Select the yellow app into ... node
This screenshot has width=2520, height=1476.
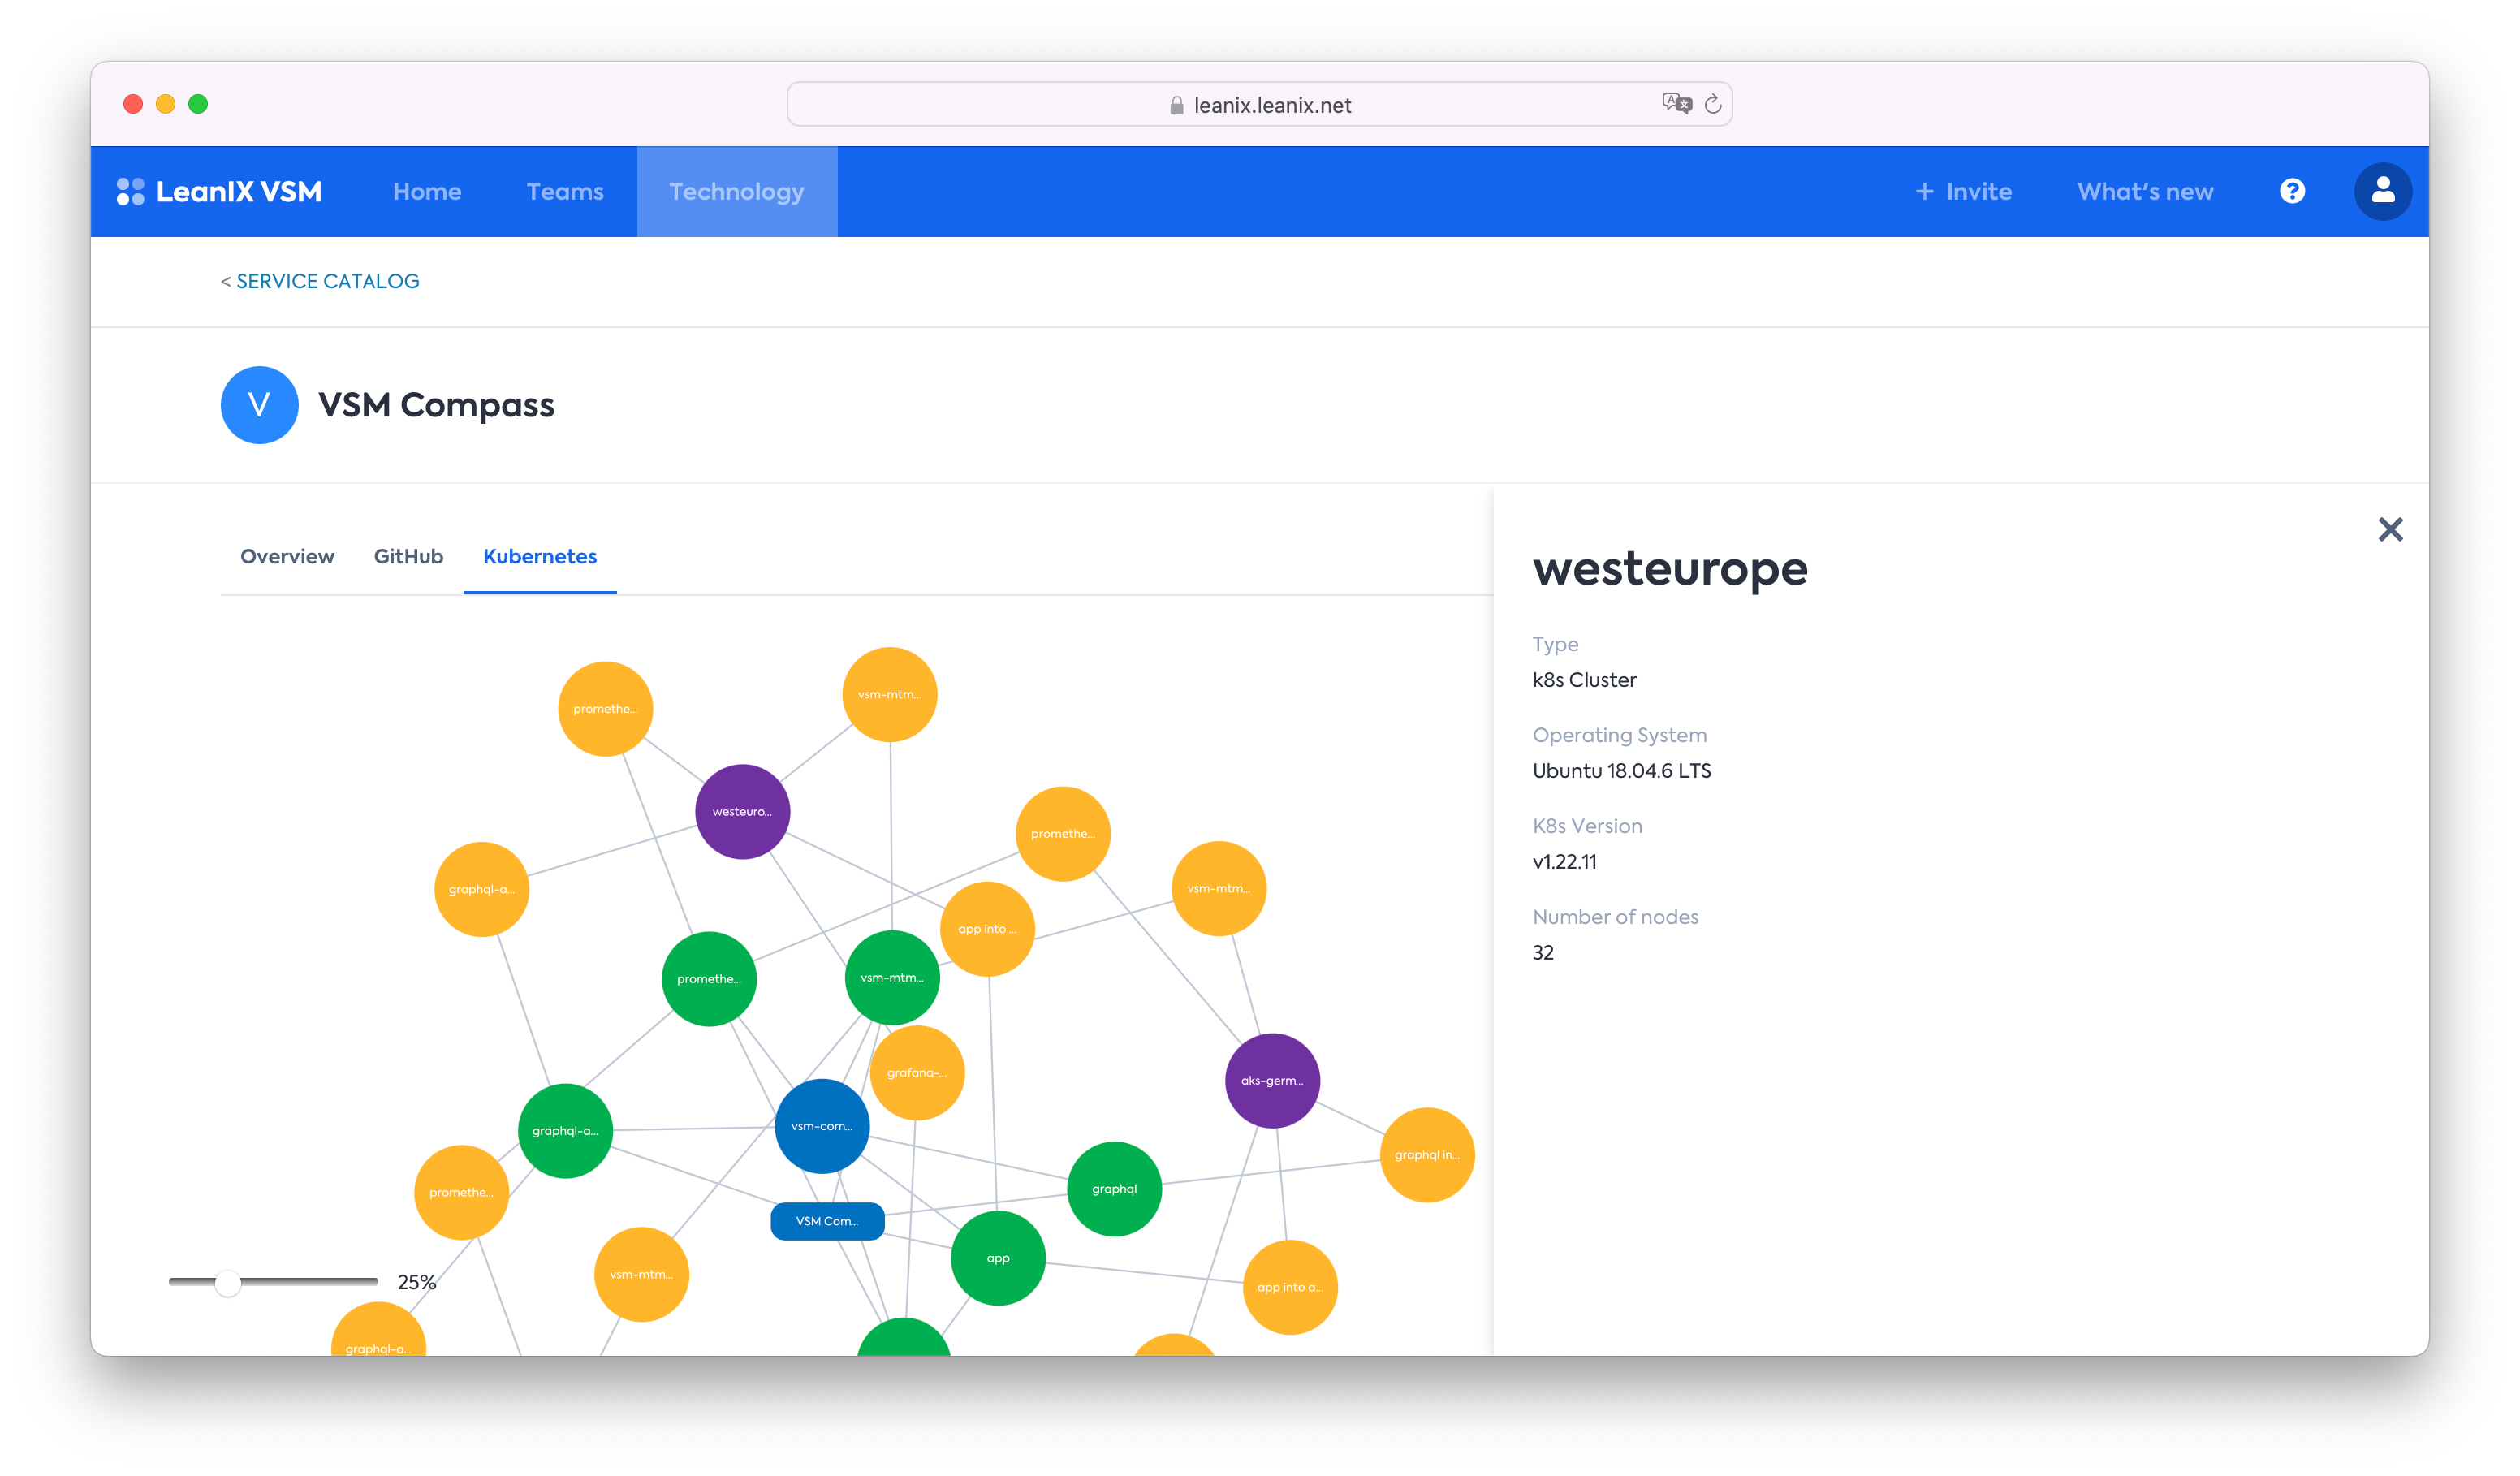[x=987, y=929]
